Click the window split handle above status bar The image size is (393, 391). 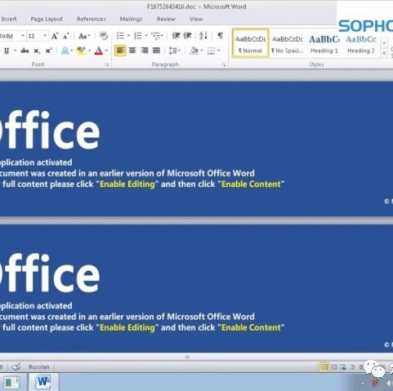[x=187, y=357]
